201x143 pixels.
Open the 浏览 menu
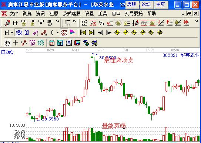coord(27,13)
